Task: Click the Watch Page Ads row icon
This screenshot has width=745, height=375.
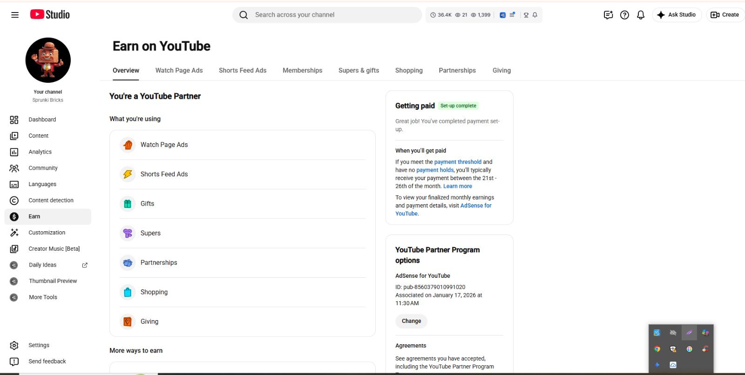Action: 128,145
